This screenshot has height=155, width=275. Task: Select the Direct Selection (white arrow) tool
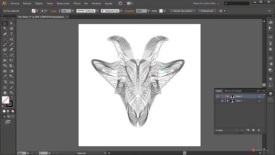tap(12, 23)
